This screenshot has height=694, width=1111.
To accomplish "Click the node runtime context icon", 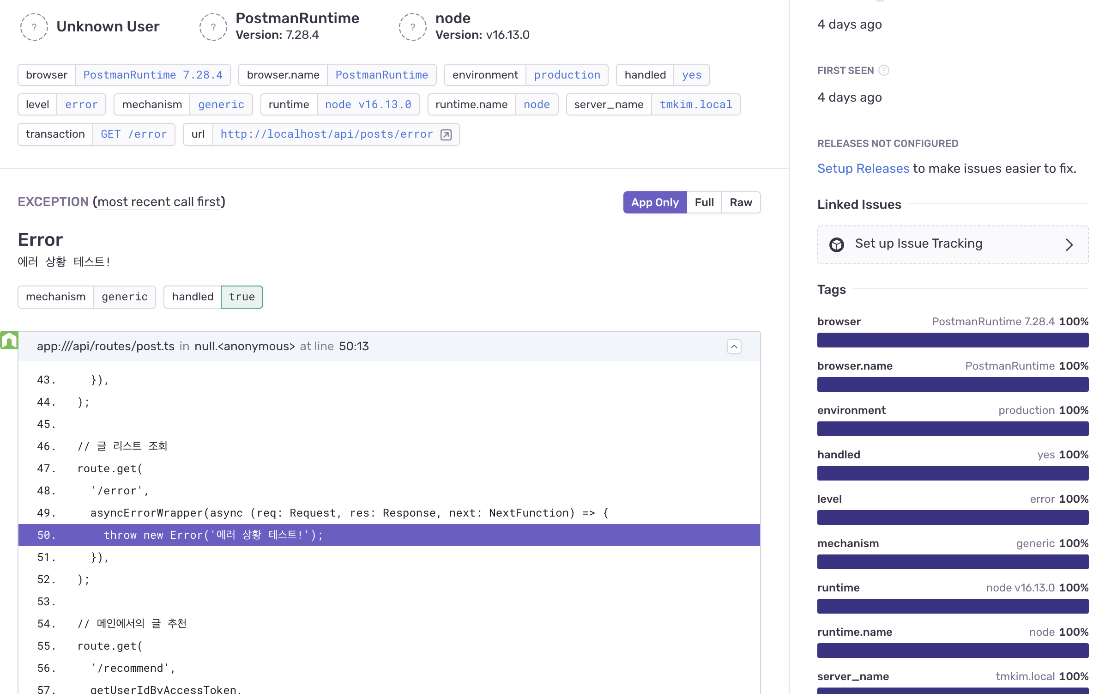I will coord(412,27).
